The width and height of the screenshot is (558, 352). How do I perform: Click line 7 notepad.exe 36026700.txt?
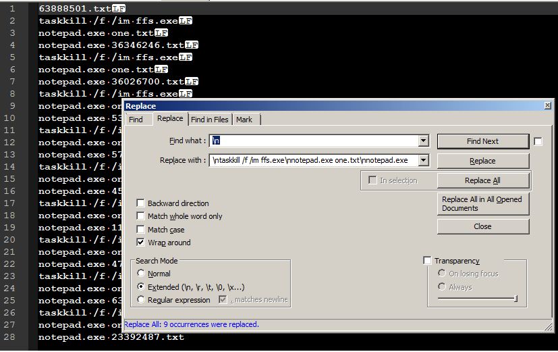tap(111, 82)
